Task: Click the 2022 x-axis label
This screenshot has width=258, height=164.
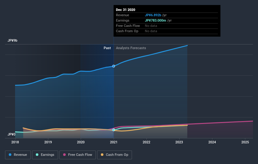Action: [x=146, y=142]
